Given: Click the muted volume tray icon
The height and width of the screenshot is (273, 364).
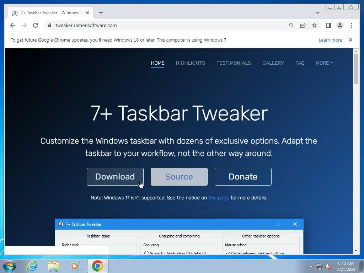Looking at the screenshot, I should point(328,266).
